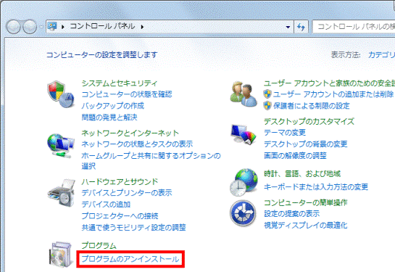This screenshot has width=395, height=272.
Task: Click デスクトップの背景の変更 link
Action: [306, 144]
